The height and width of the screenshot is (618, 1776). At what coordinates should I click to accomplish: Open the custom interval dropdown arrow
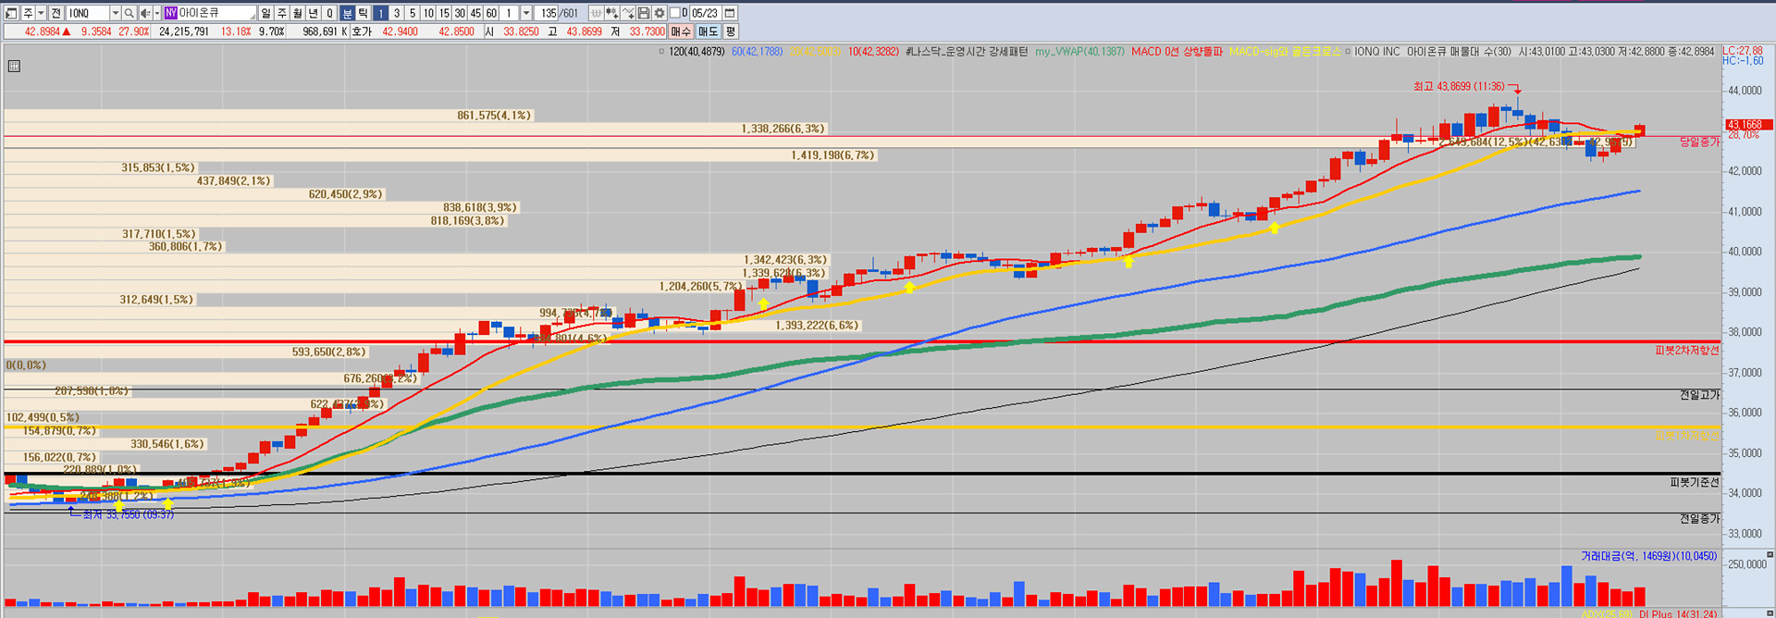[x=526, y=13]
